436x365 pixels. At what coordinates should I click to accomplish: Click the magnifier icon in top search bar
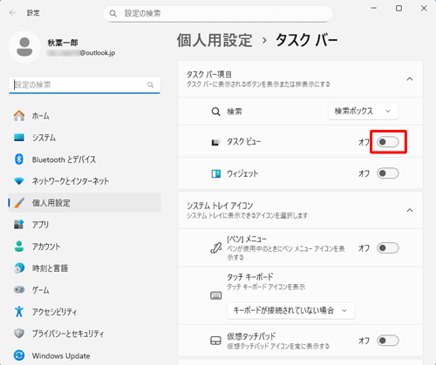(113, 13)
